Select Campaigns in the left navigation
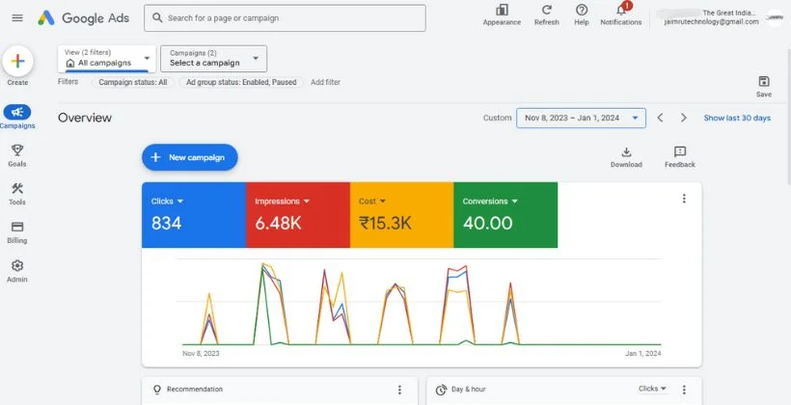 click(x=17, y=117)
